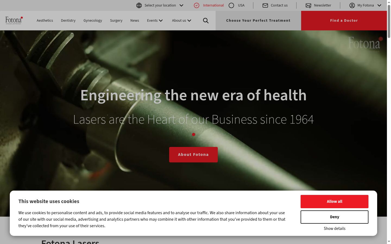The image size is (391, 244).
Task: Open the Dentistry menu item
Action: tap(68, 21)
